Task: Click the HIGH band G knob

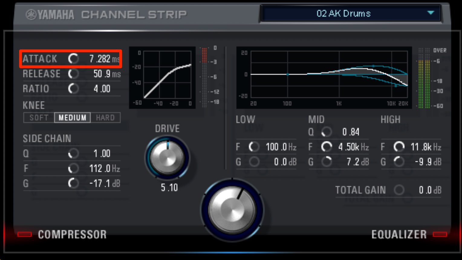Action: (x=399, y=162)
